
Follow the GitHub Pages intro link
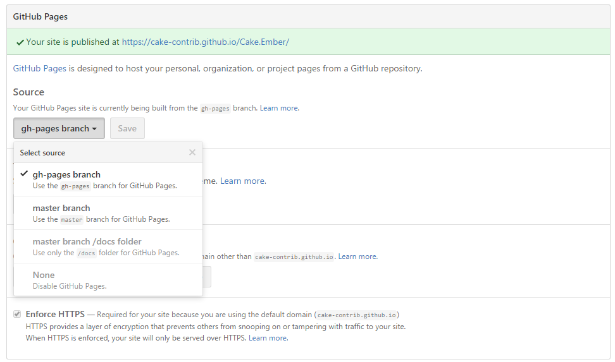click(x=40, y=68)
